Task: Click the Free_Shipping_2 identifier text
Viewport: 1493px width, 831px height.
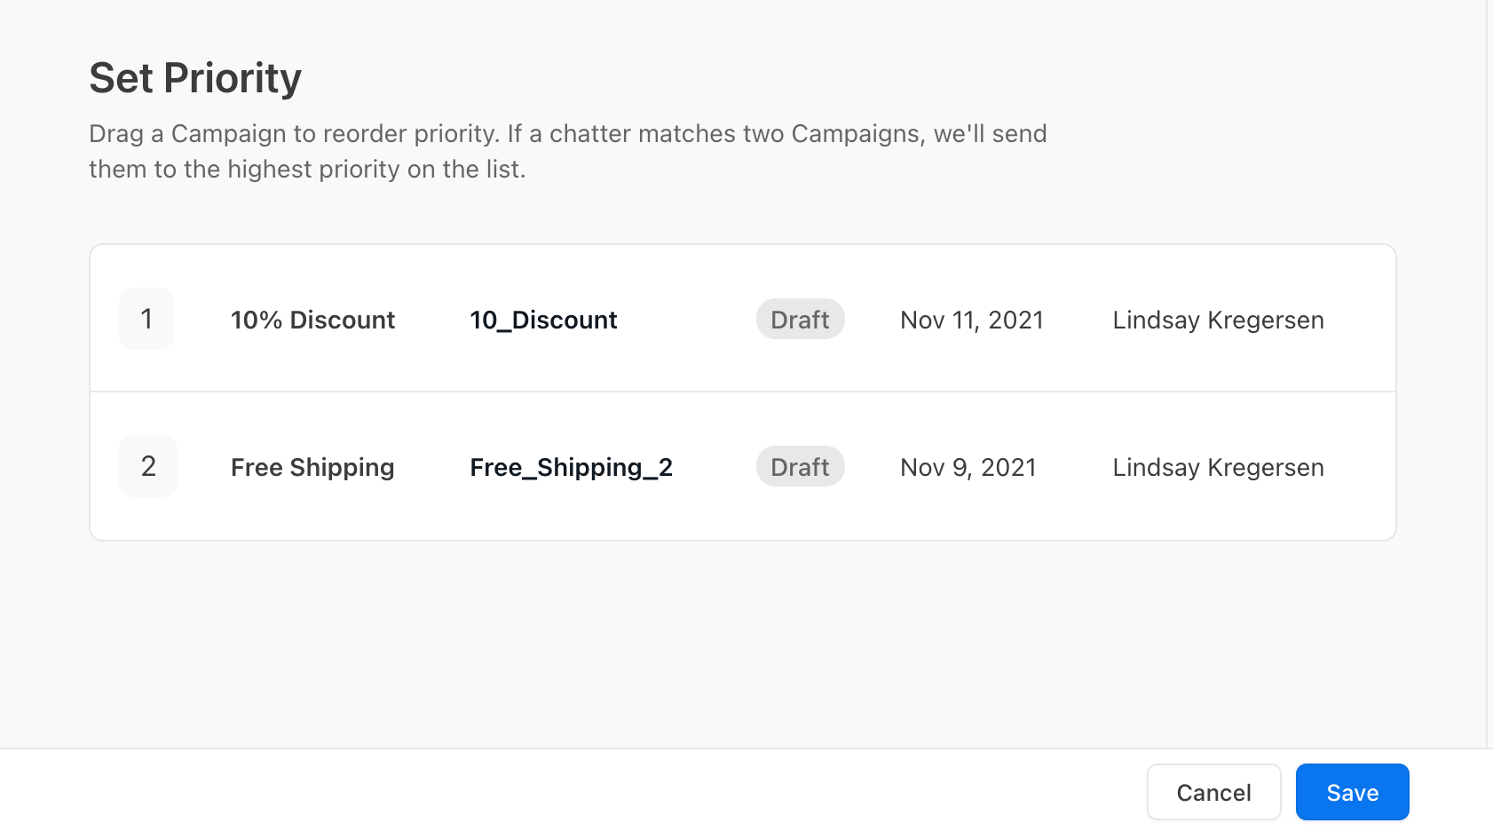Action: click(x=571, y=467)
